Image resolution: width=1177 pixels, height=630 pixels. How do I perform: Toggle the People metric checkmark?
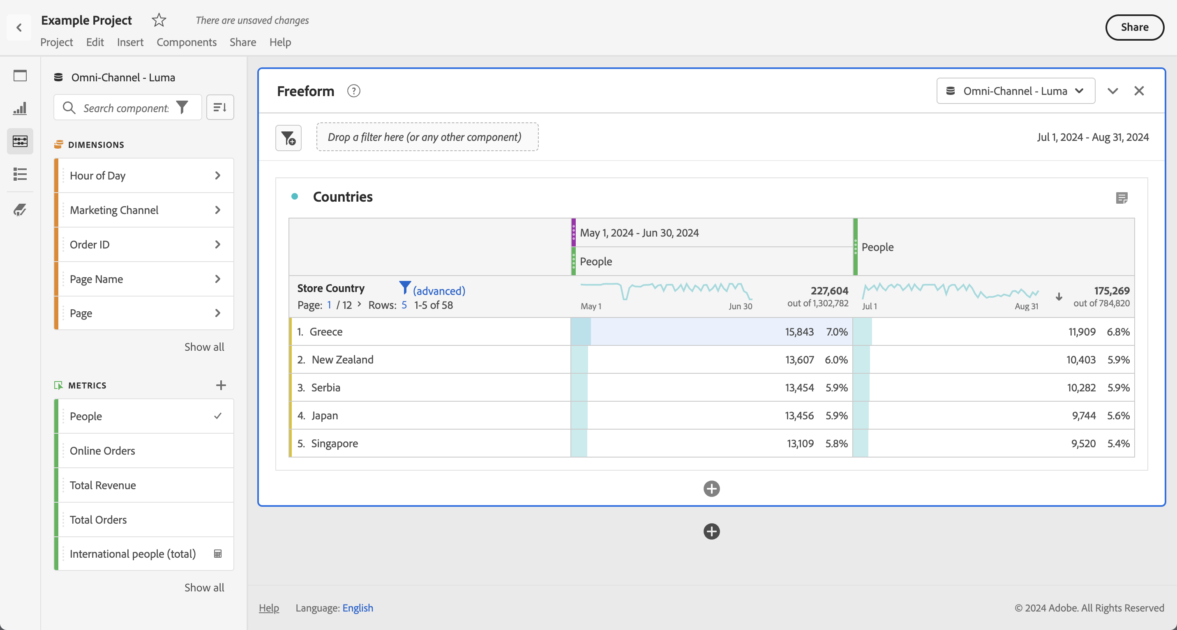coord(218,416)
